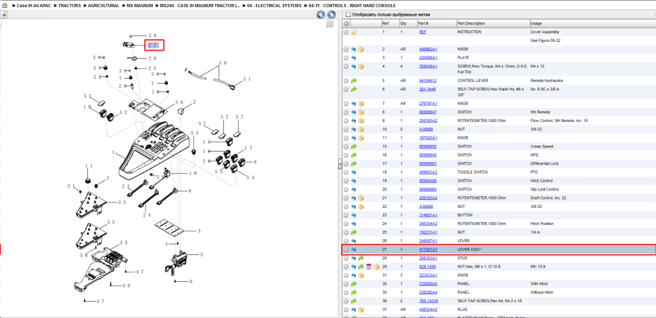Click the package icon on NUT ref 29 row
The height and width of the screenshot is (318, 656).
coord(377,267)
